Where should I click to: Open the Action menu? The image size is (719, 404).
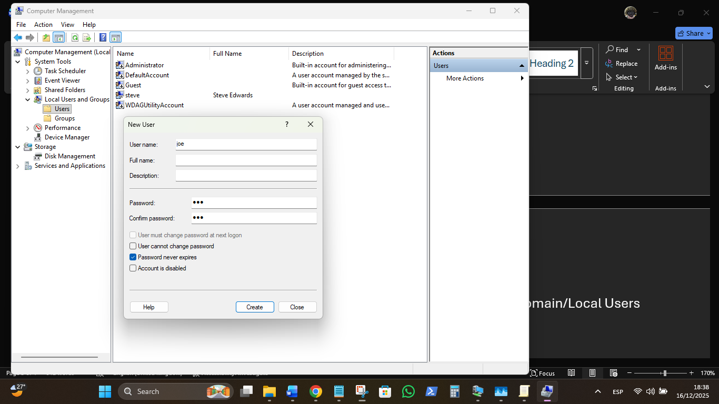43,25
